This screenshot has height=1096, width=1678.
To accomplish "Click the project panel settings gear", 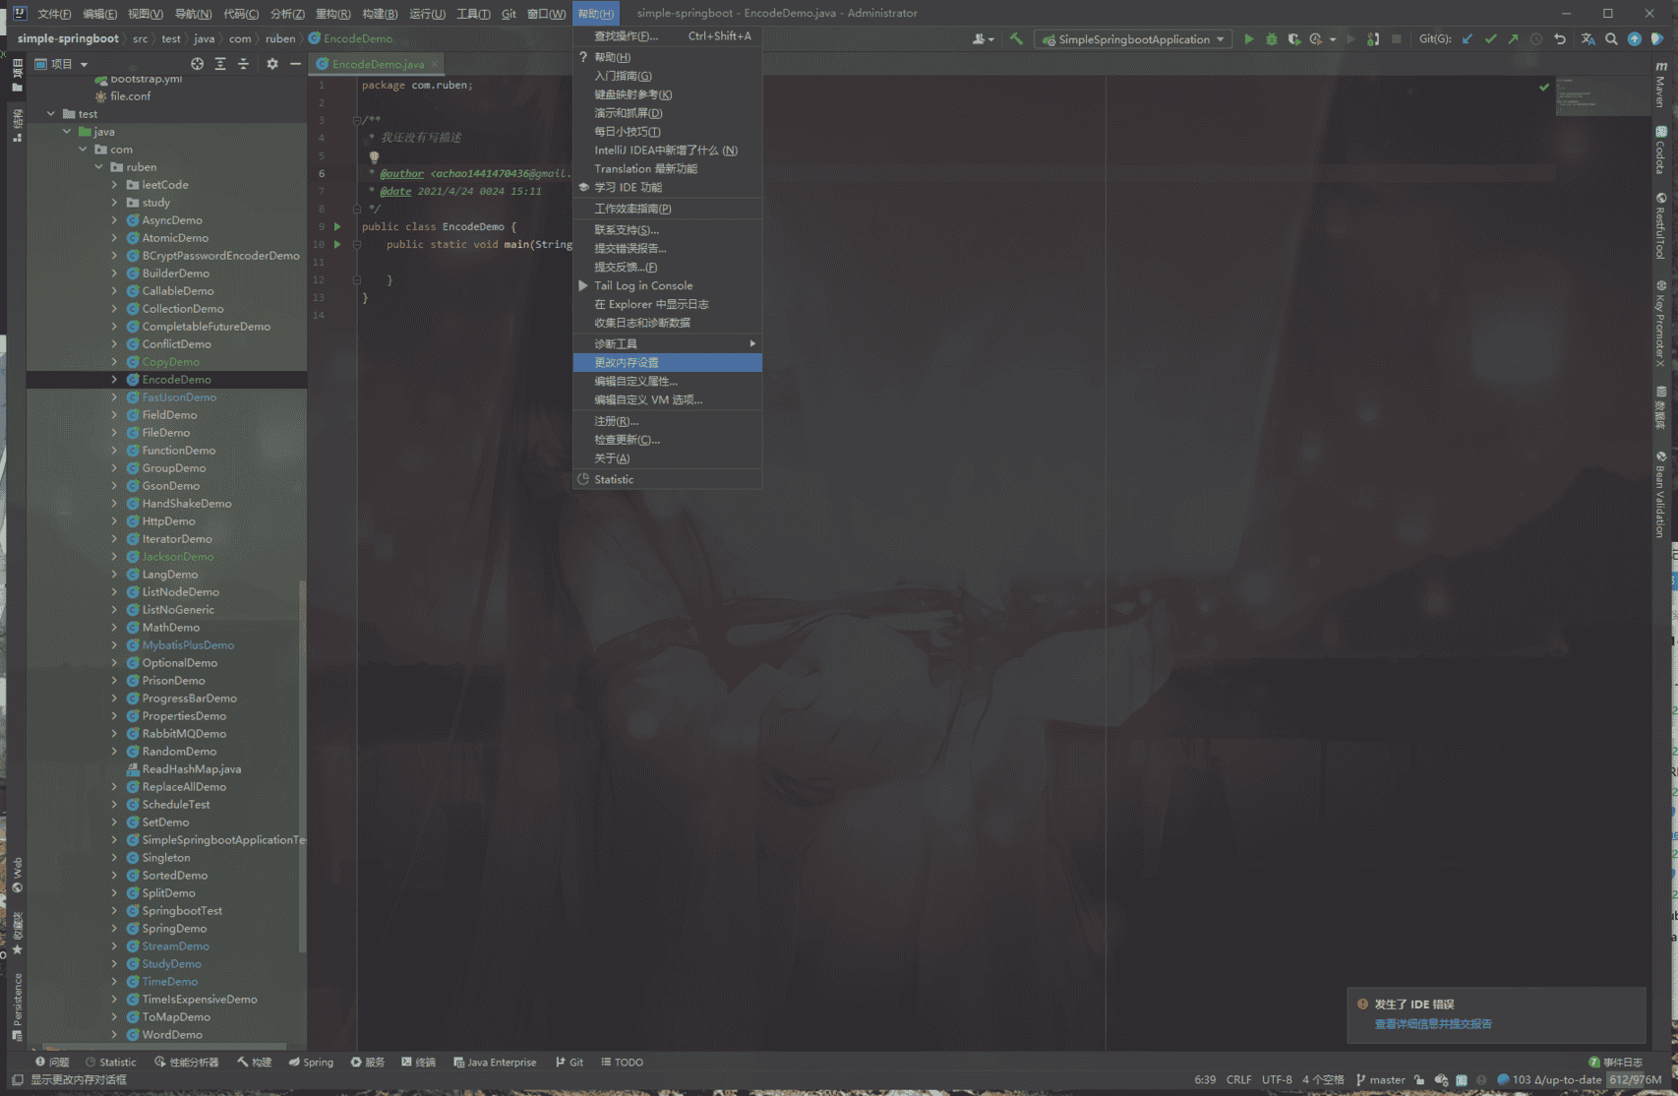I will click(x=272, y=64).
